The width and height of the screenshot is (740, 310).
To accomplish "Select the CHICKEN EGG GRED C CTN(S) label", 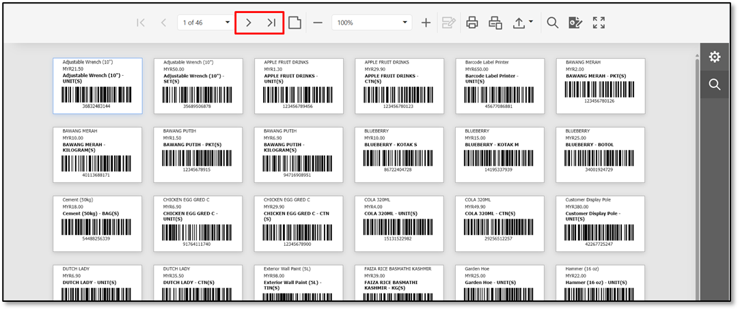I will (x=299, y=224).
